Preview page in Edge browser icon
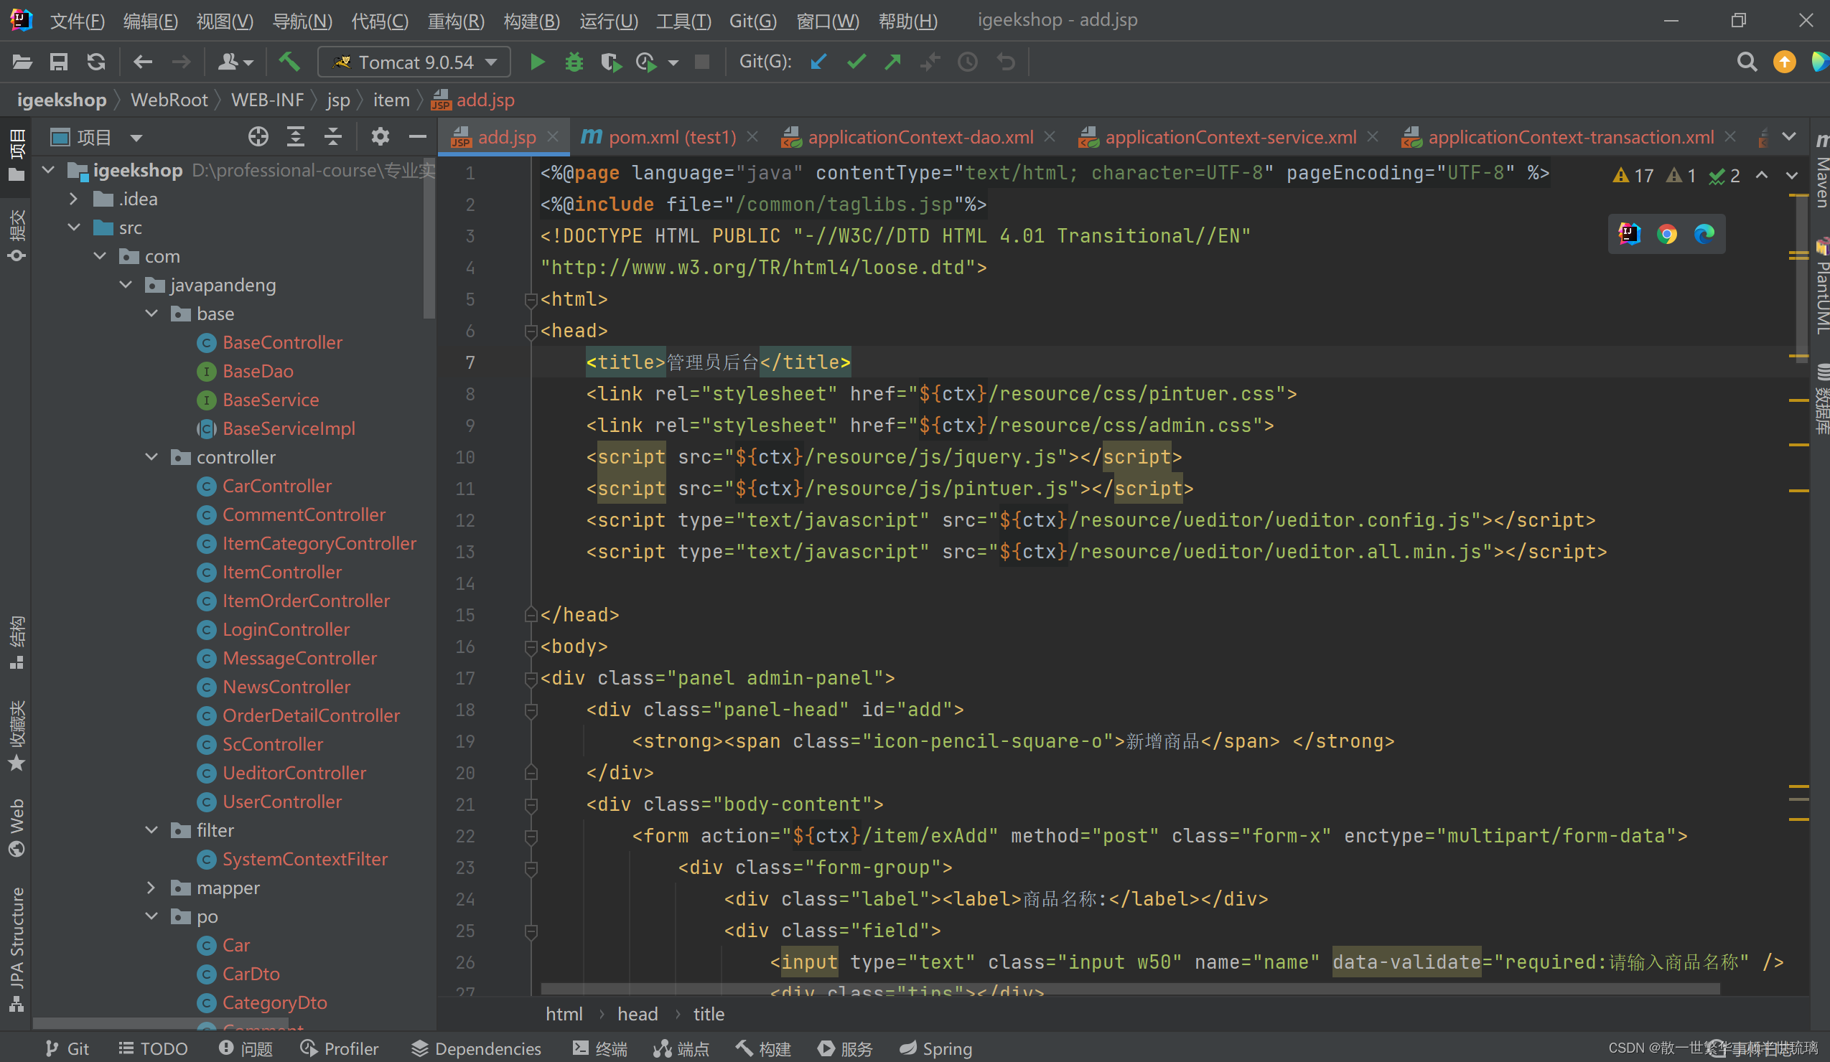This screenshot has height=1062, width=1830. click(x=1704, y=234)
